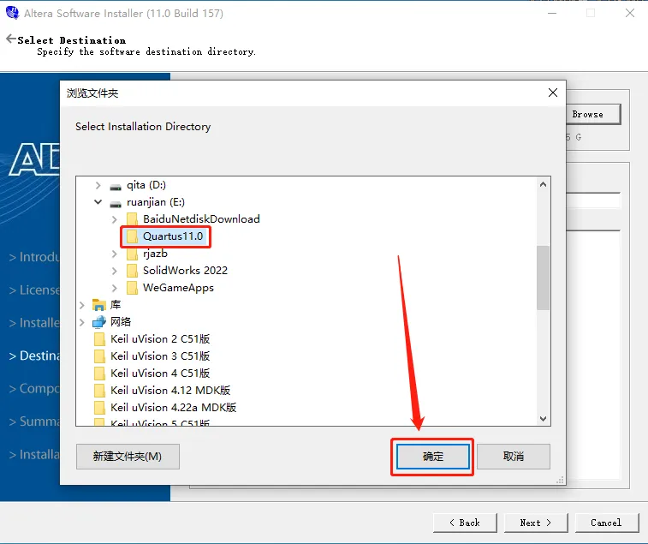Expand the BaiduNetdiskDownload folder

click(x=115, y=219)
